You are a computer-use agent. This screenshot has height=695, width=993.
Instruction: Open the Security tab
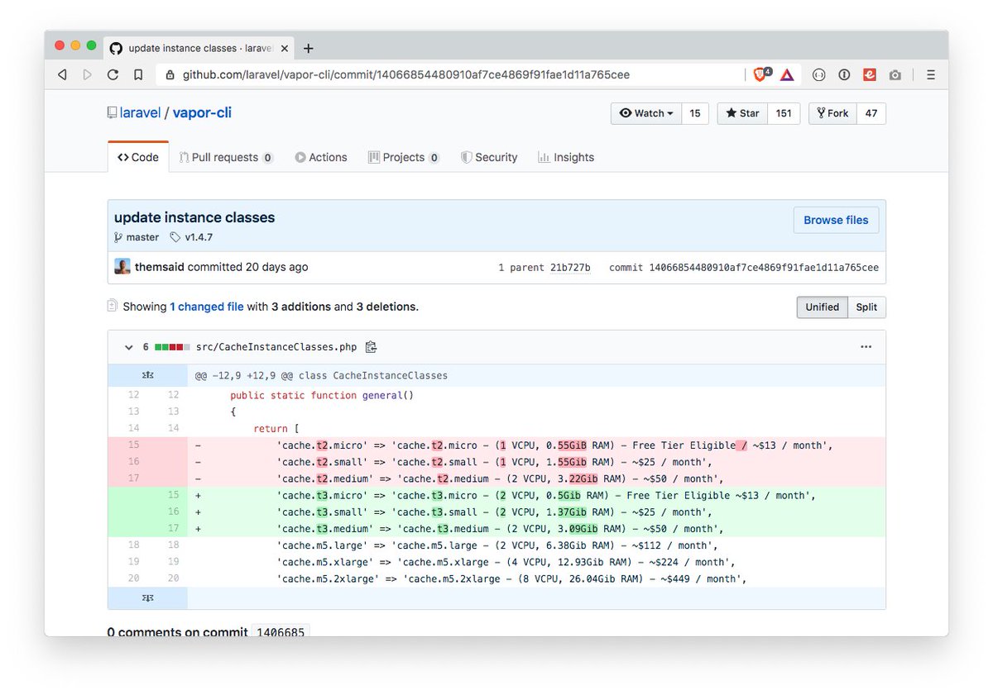489,157
